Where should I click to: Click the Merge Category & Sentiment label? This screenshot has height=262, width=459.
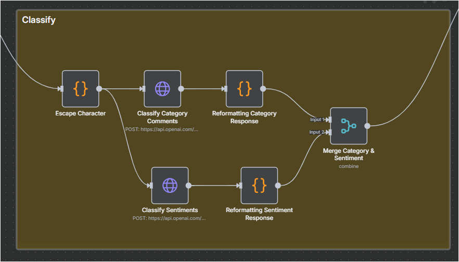pyautogui.click(x=349, y=154)
